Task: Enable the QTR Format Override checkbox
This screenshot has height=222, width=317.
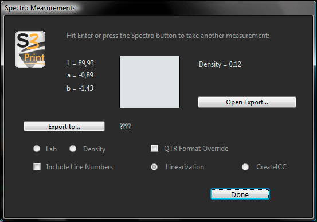Action: click(154, 149)
